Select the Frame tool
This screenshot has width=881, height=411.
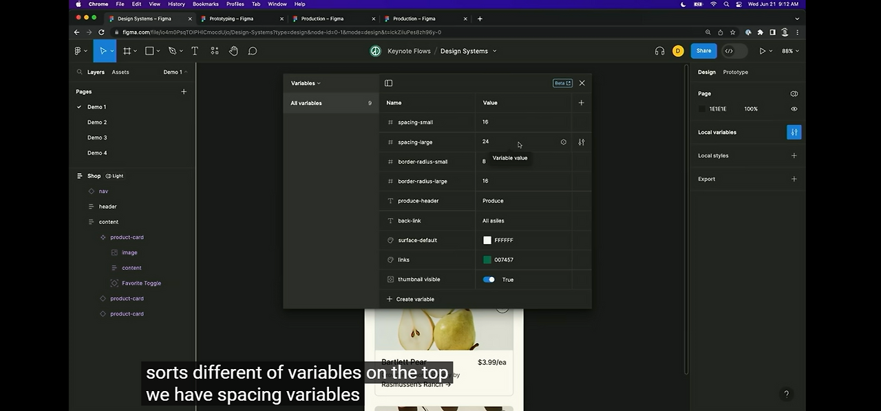pos(127,51)
